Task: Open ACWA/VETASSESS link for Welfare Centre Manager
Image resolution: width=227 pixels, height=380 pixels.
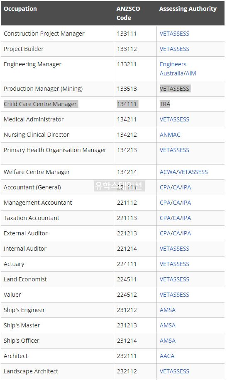Action: pyautogui.click(x=183, y=172)
